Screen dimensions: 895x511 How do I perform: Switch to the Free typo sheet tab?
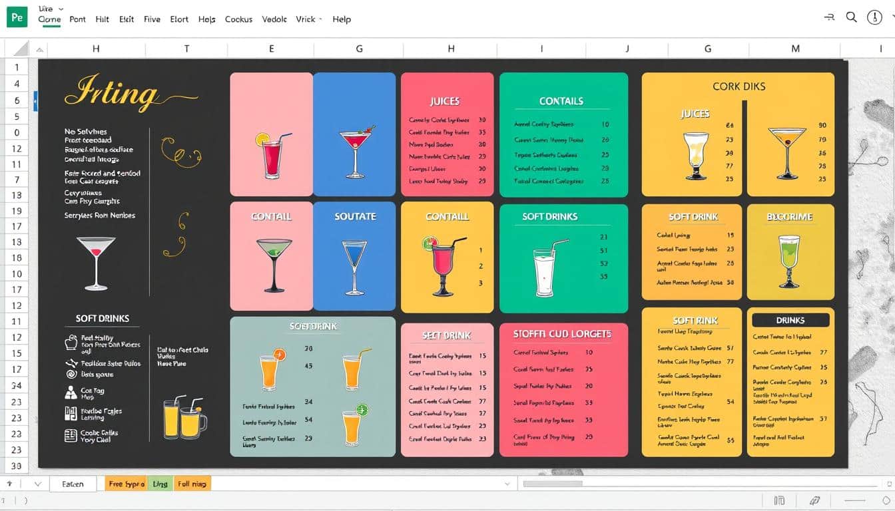click(x=127, y=484)
